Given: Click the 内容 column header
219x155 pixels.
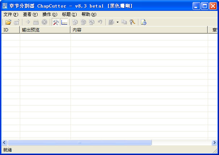Looking at the screenshot, I should pos(139,30).
